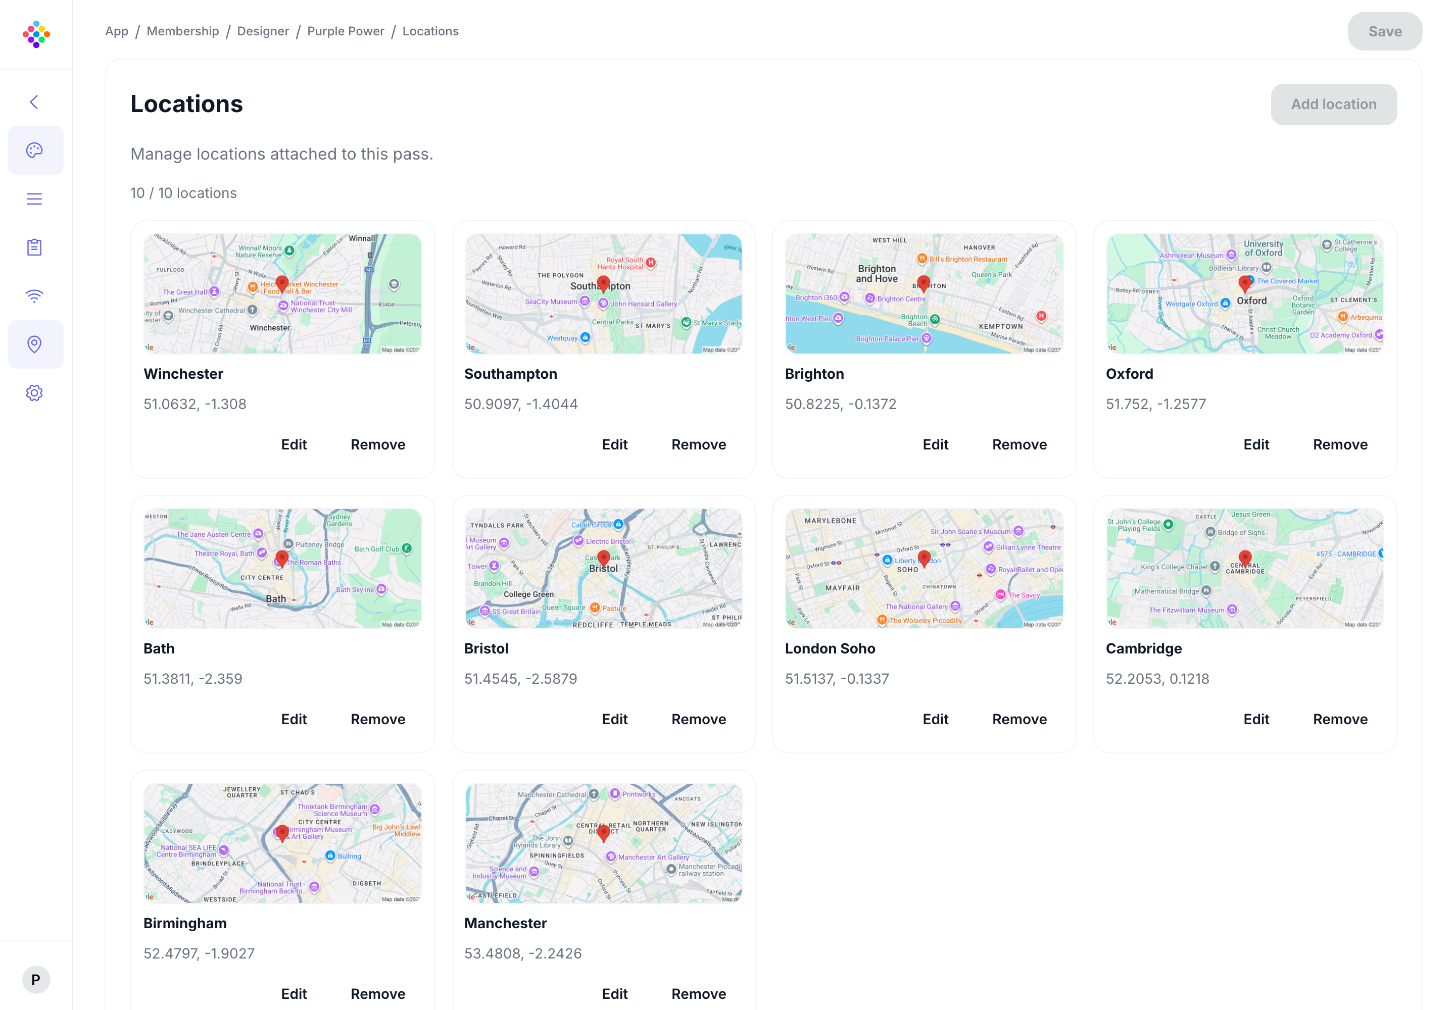Remove the Bath location

[x=378, y=719]
